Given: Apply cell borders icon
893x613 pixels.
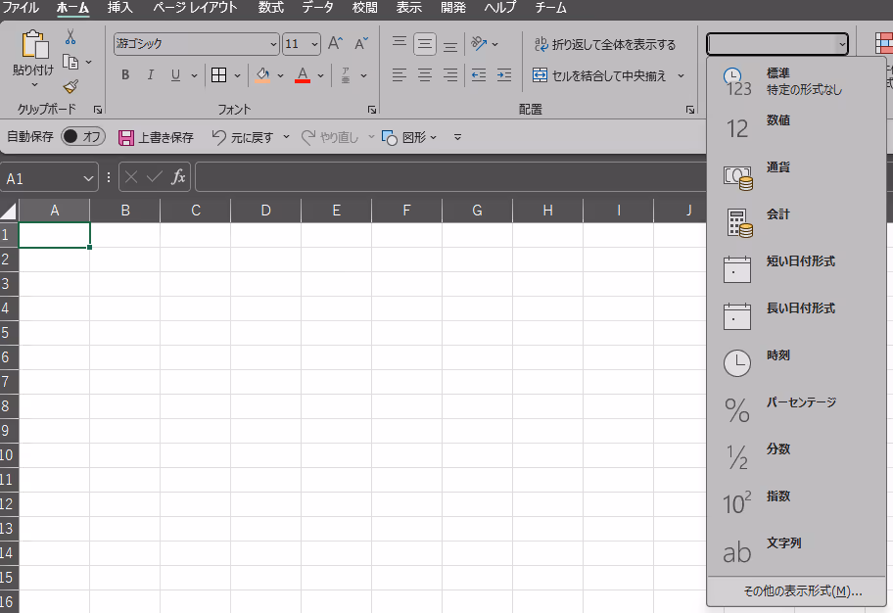Looking at the screenshot, I should [218, 75].
